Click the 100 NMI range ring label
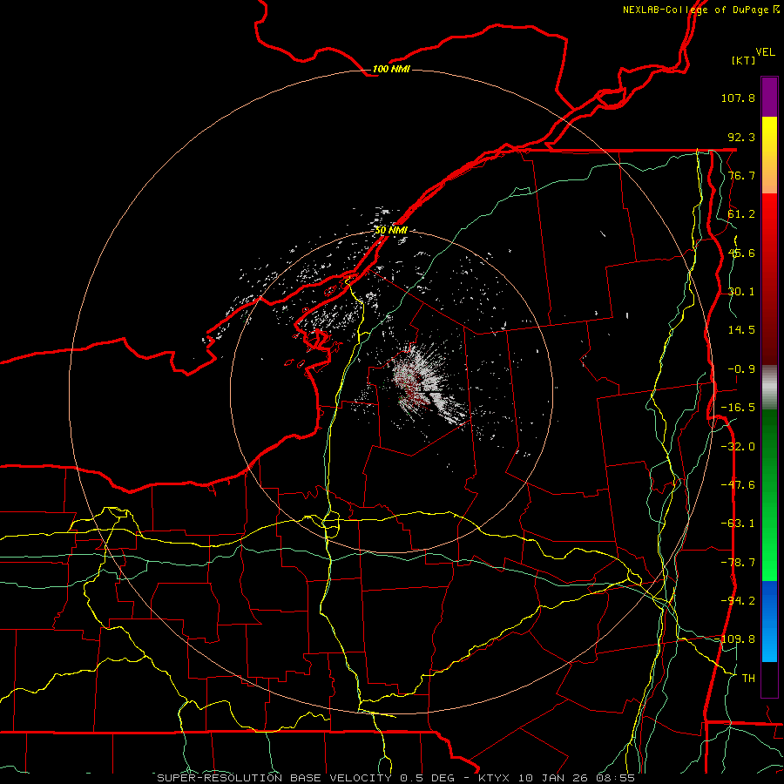 pos(391,69)
